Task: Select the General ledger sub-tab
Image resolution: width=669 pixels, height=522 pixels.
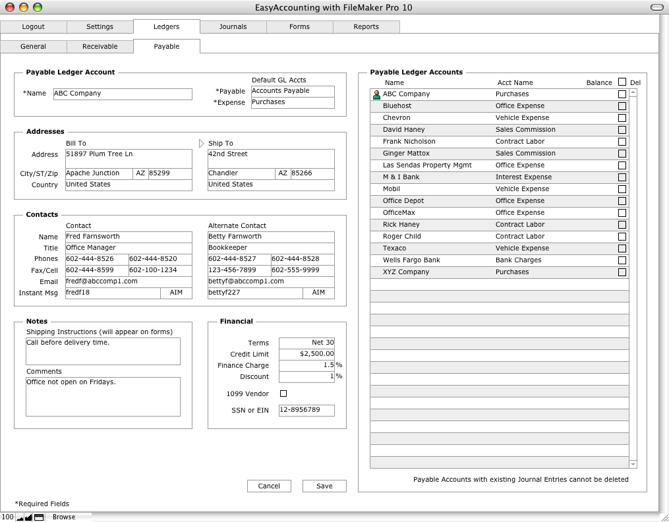Action: click(33, 47)
